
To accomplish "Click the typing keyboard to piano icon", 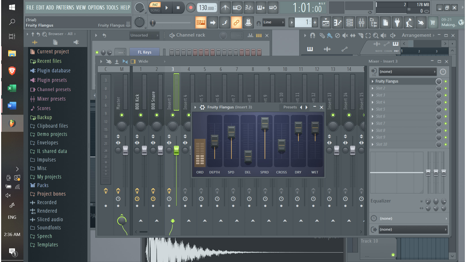I will [201, 23].
